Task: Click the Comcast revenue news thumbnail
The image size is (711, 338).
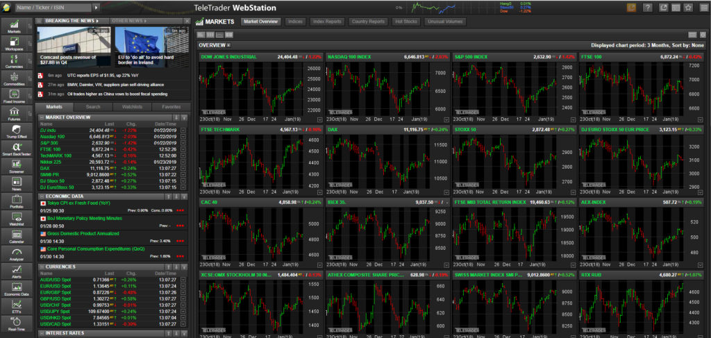Action: [72, 47]
